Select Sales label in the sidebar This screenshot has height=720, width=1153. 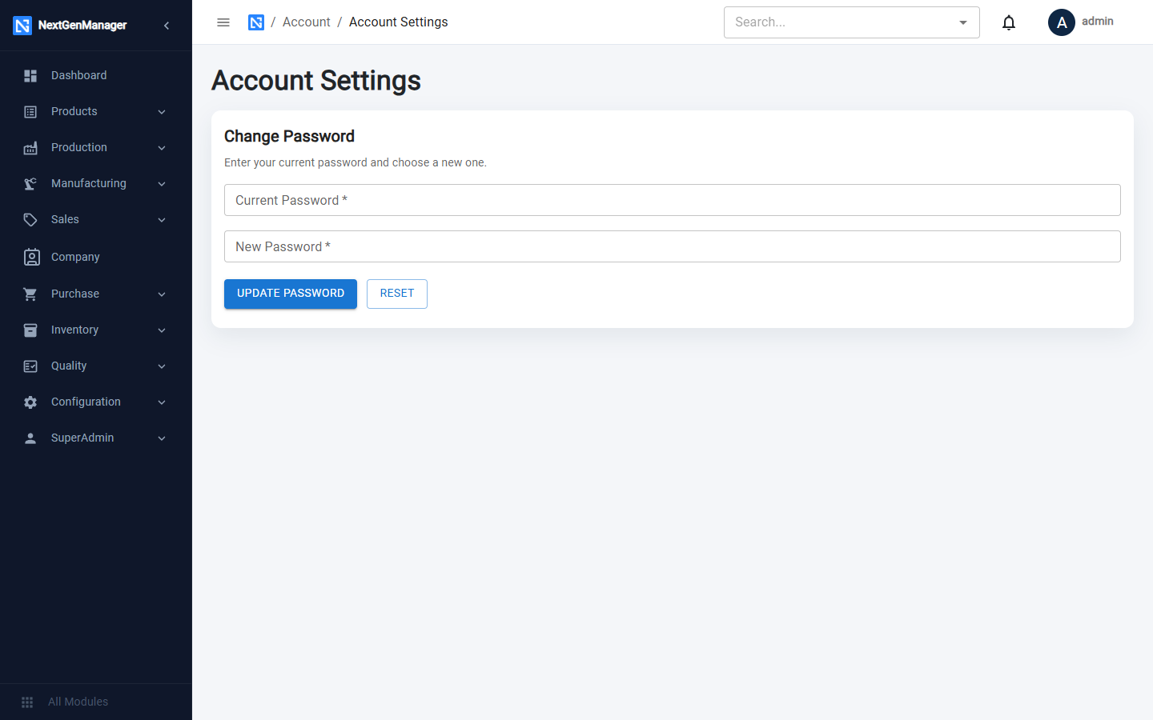(x=65, y=219)
